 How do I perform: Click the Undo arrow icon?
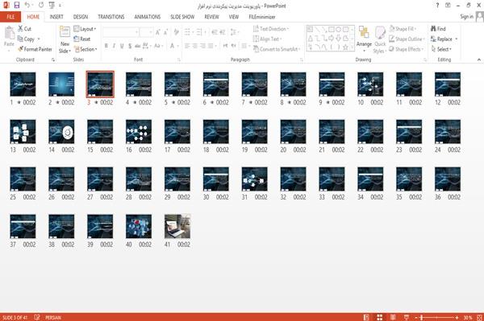pyautogui.click(x=27, y=5)
